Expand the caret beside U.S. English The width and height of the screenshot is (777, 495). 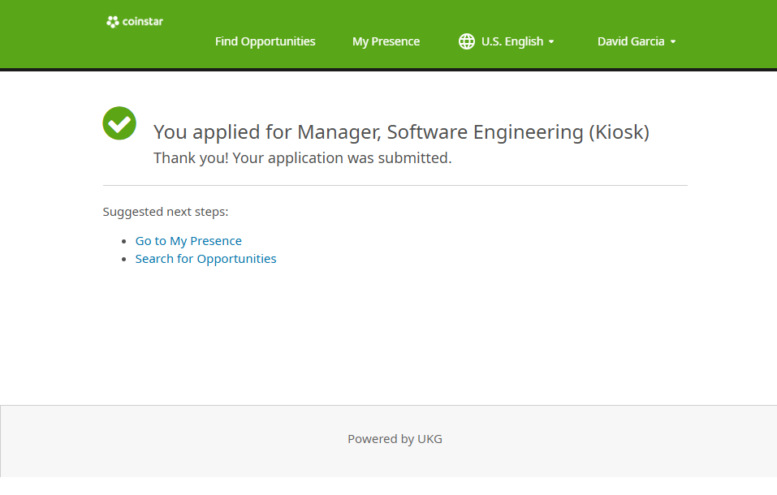click(x=551, y=42)
